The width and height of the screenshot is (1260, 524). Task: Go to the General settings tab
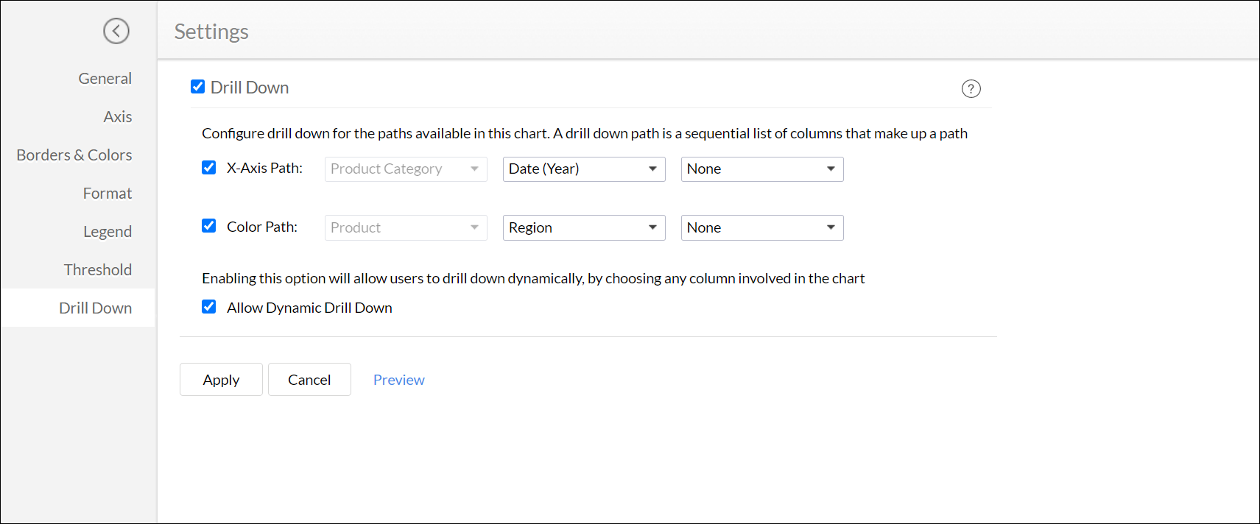[105, 79]
